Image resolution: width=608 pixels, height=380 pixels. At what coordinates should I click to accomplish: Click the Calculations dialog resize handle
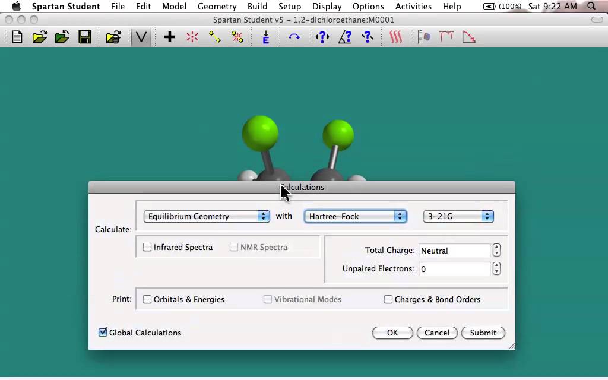[x=511, y=346]
